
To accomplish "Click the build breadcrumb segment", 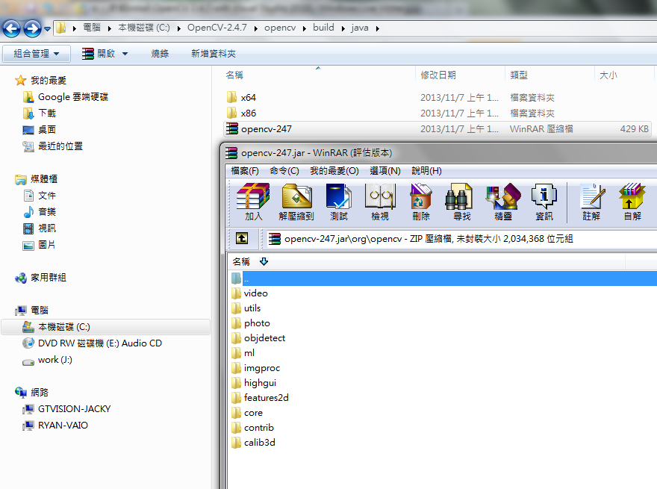I will (323, 28).
